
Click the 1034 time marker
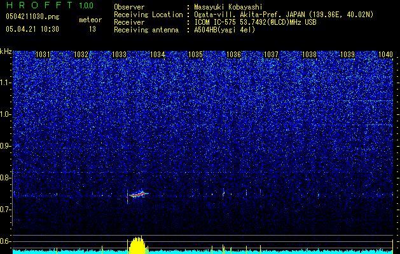pyautogui.click(x=158, y=55)
